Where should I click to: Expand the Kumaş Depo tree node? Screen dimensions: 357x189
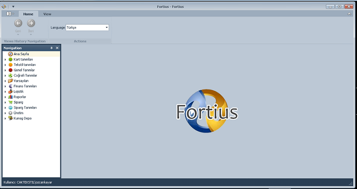pyautogui.click(x=5, y=118)
